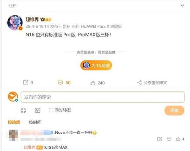The width and height of the screenshot is (190, 151).
Task: Click the repost icon with count 3
Action: coord(26,83)
